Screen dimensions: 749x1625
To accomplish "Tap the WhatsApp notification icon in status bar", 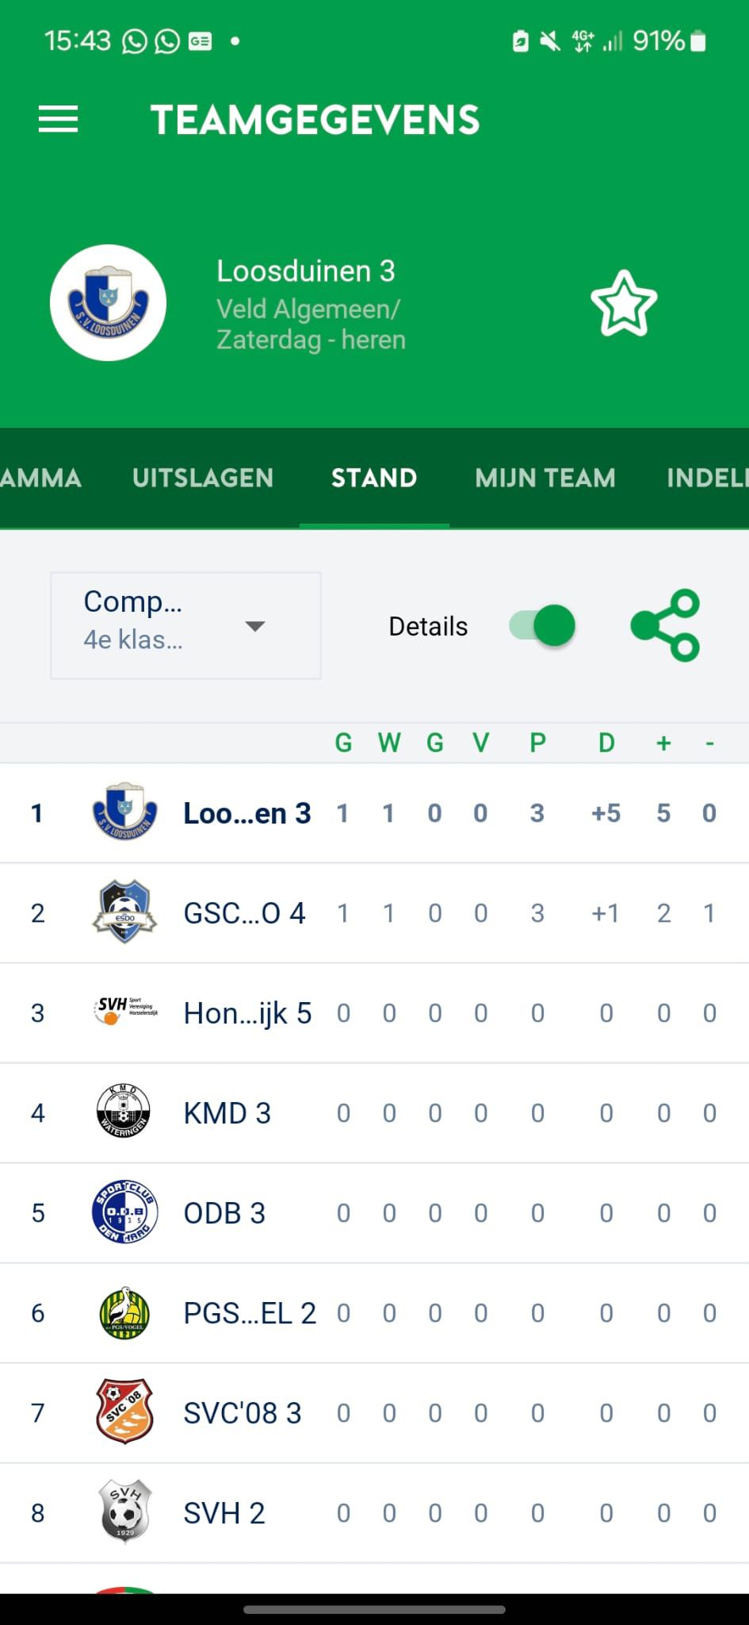I will coord(135,41).
